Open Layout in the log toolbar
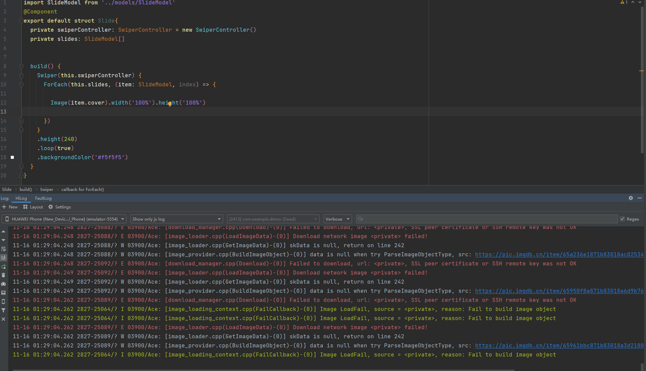This screenshot has width=646, height=371. [x=33, y=207]
